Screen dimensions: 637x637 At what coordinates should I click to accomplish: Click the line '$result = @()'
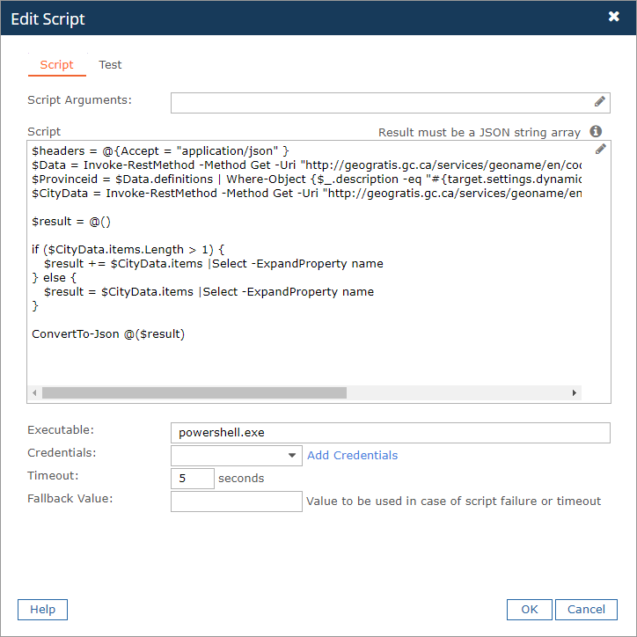coord(71,222)
